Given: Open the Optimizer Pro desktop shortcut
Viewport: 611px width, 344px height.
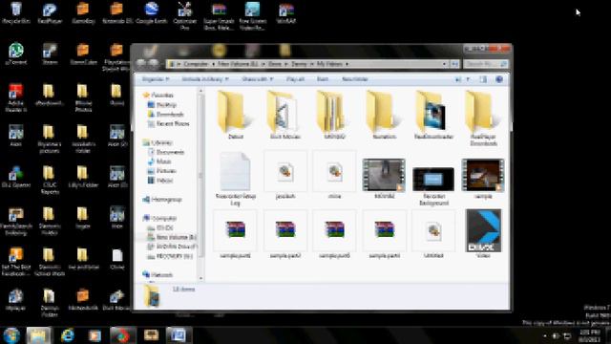Looking at the screenshot, I should (184, 15).
